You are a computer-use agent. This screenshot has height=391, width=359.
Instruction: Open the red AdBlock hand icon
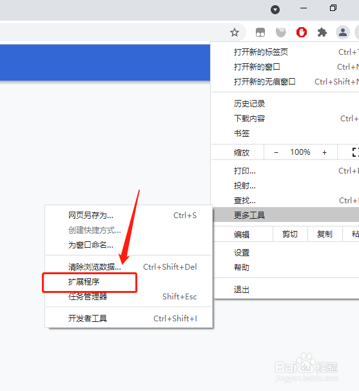point(302,32)
